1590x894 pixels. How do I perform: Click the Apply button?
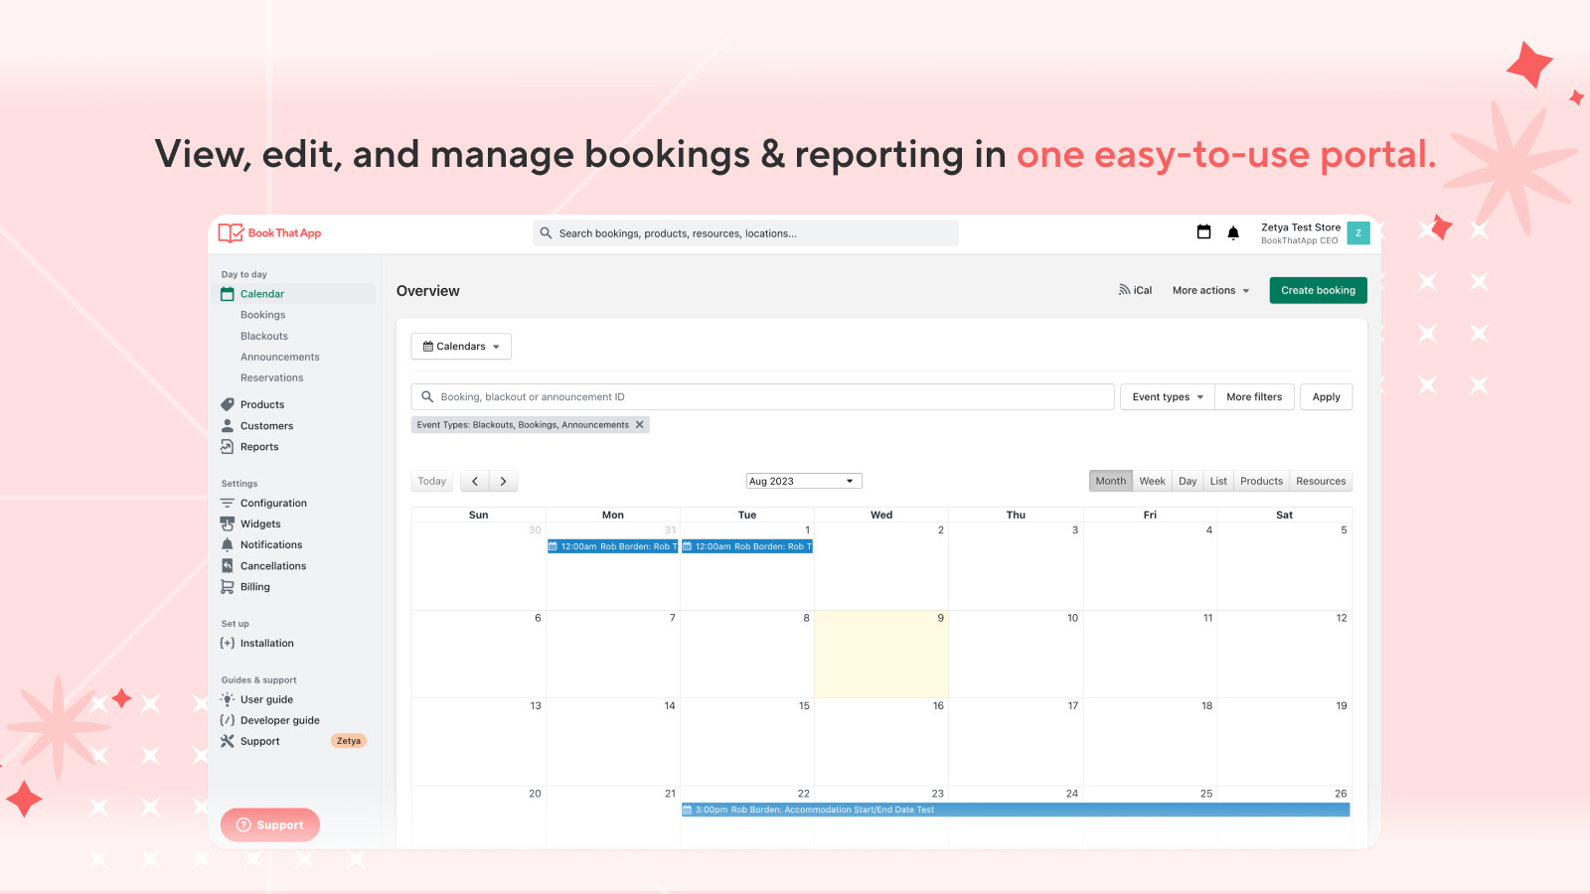[x=1326, y=397]
